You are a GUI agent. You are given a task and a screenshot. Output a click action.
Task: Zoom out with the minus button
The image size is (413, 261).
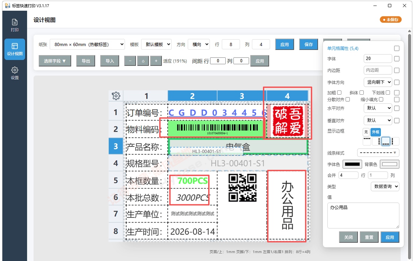click(x=130, y=61)
